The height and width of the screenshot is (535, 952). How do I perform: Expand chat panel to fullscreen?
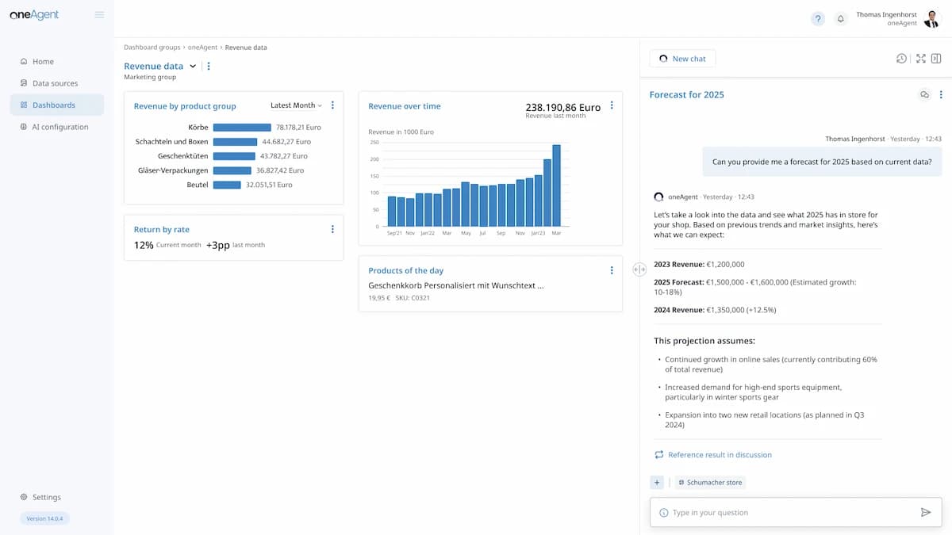[x=920, y=59]
